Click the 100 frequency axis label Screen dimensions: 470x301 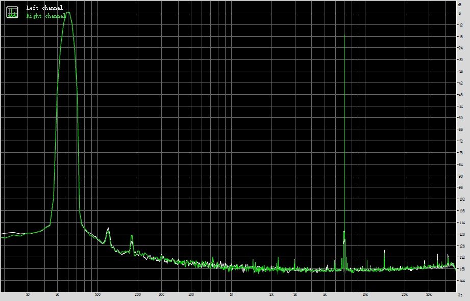97,295
